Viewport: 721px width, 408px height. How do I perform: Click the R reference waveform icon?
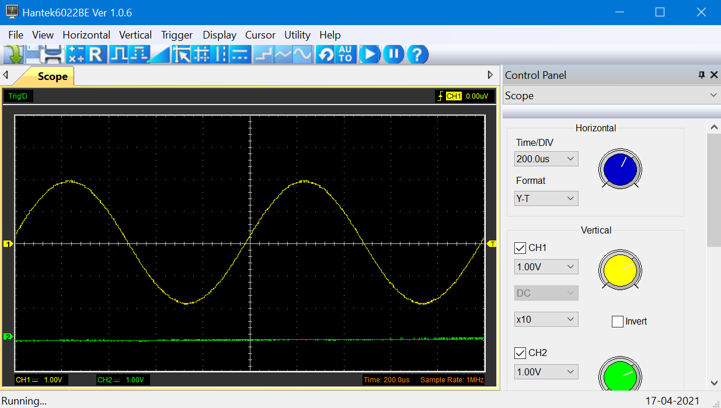coord(96,55)
